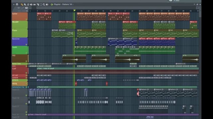Click the playhead marker on timeline
Viewport: 213px width, 119px height.
pyautogui.click(x=74, y=11)
